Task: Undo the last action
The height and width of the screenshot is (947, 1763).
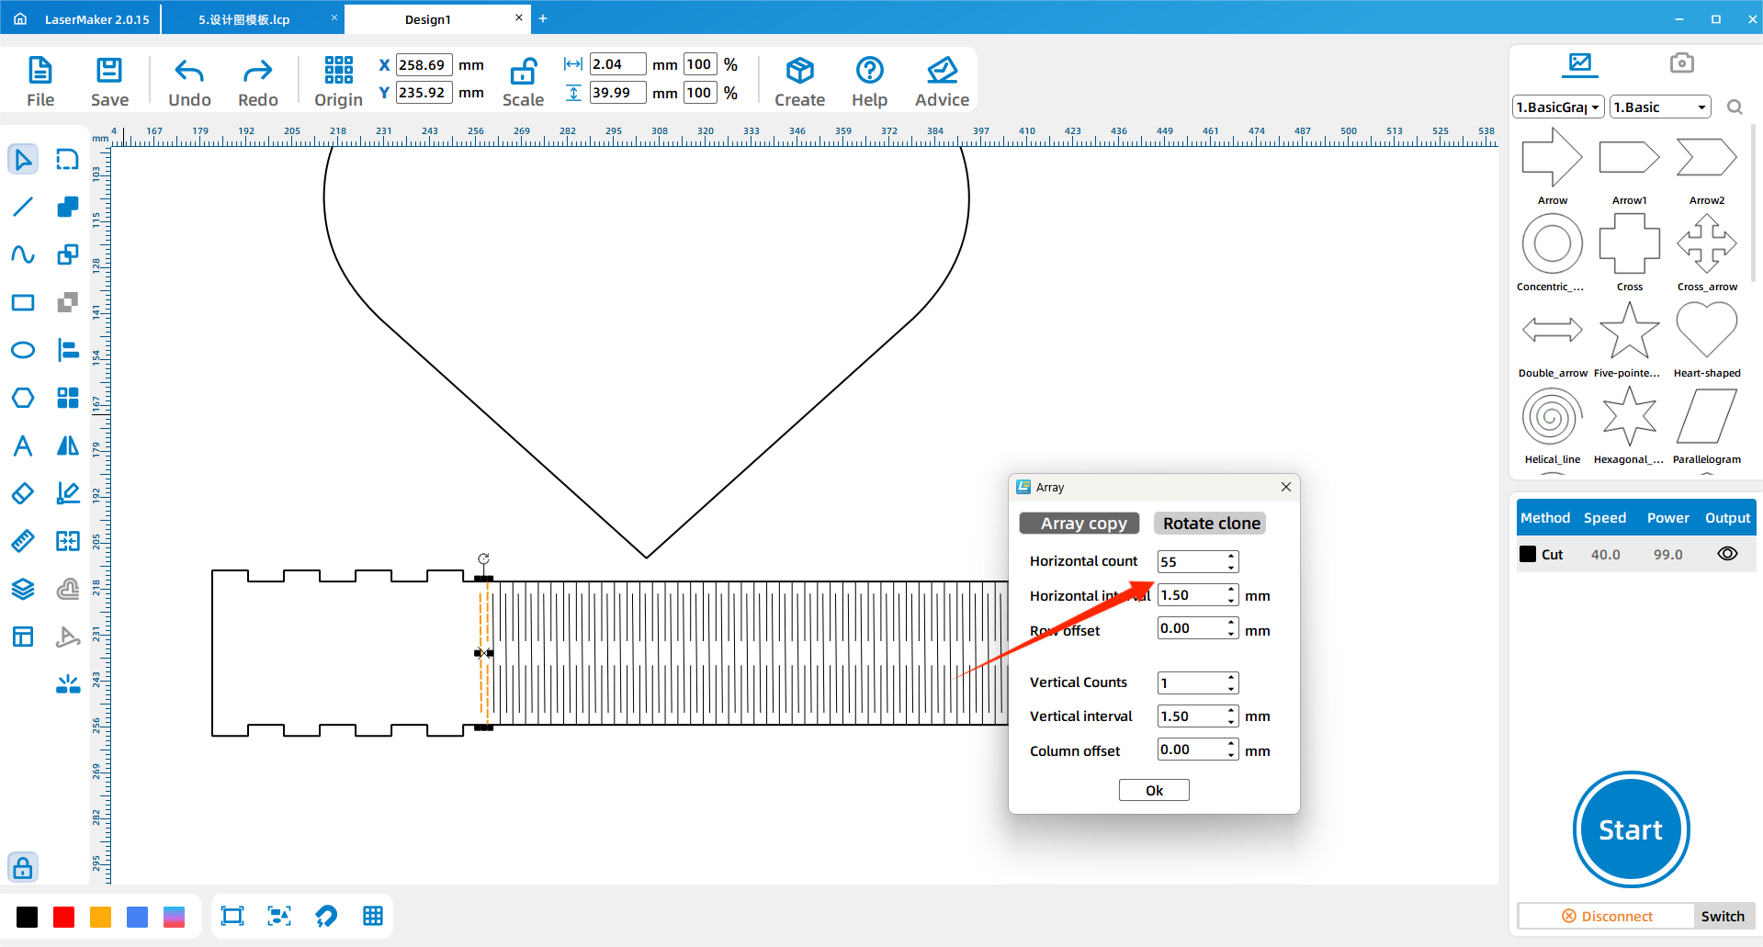Action: point(189,81)
